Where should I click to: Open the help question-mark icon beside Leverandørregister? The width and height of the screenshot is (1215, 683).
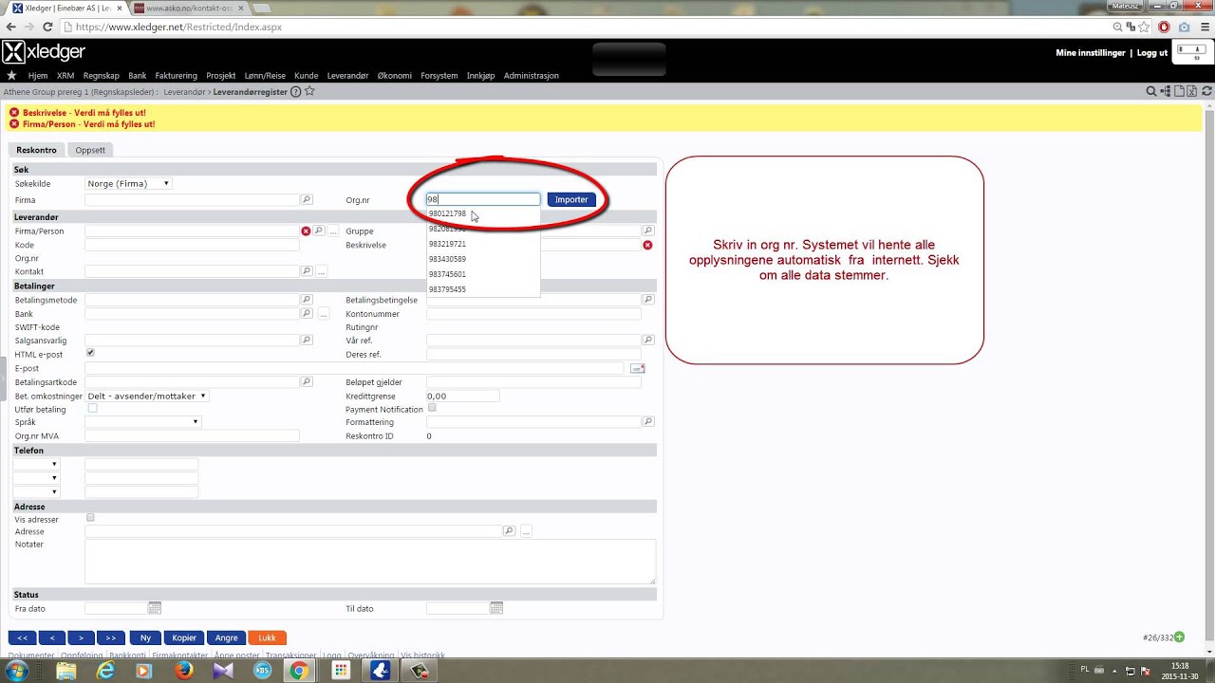click(295, 92)
